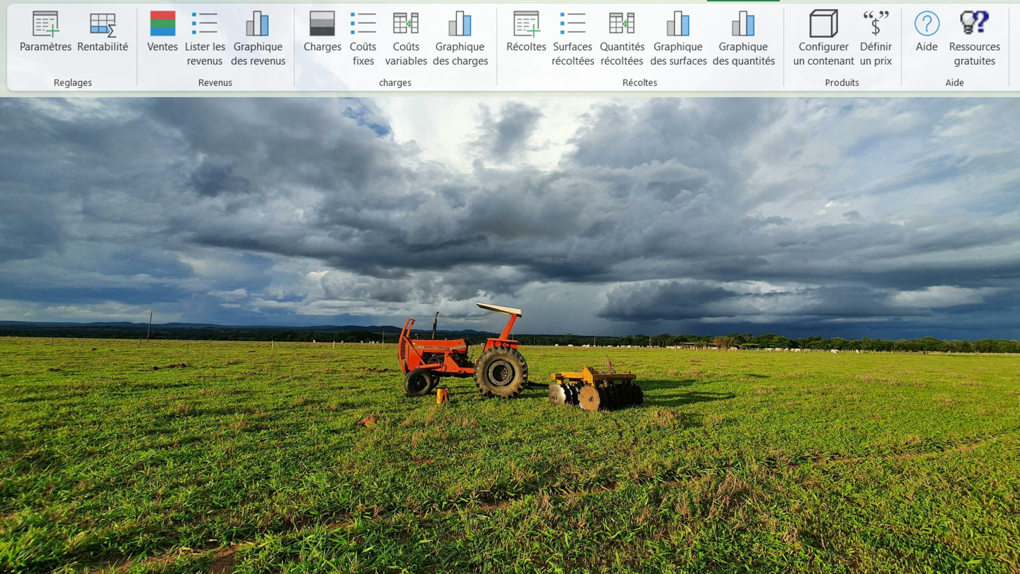
Task: Click the Rentabilité table icon
Action: (x=102, y=24)
